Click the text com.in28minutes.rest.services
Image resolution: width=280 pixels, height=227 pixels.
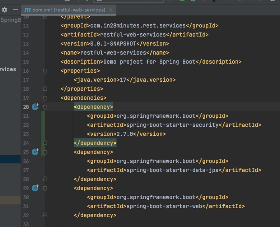click(x=138, y=25)
